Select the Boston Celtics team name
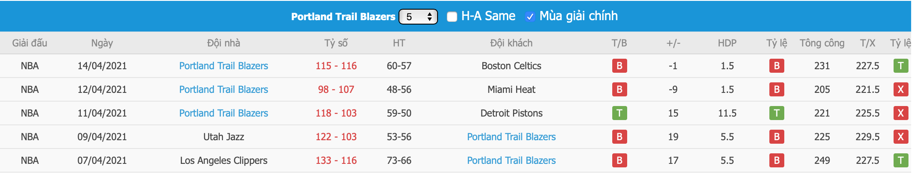 [x=511, y=66]
